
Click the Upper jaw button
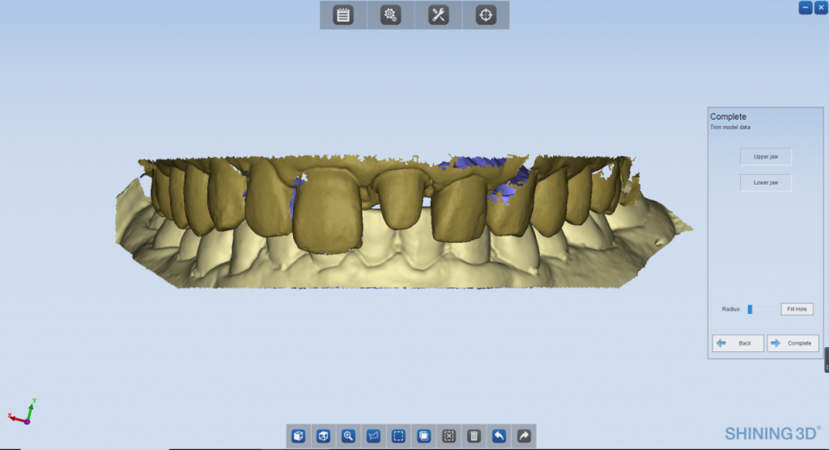766,156
